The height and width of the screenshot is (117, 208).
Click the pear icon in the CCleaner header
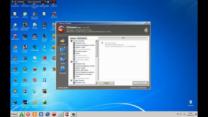pyautogui.click(x=146, y=30)
